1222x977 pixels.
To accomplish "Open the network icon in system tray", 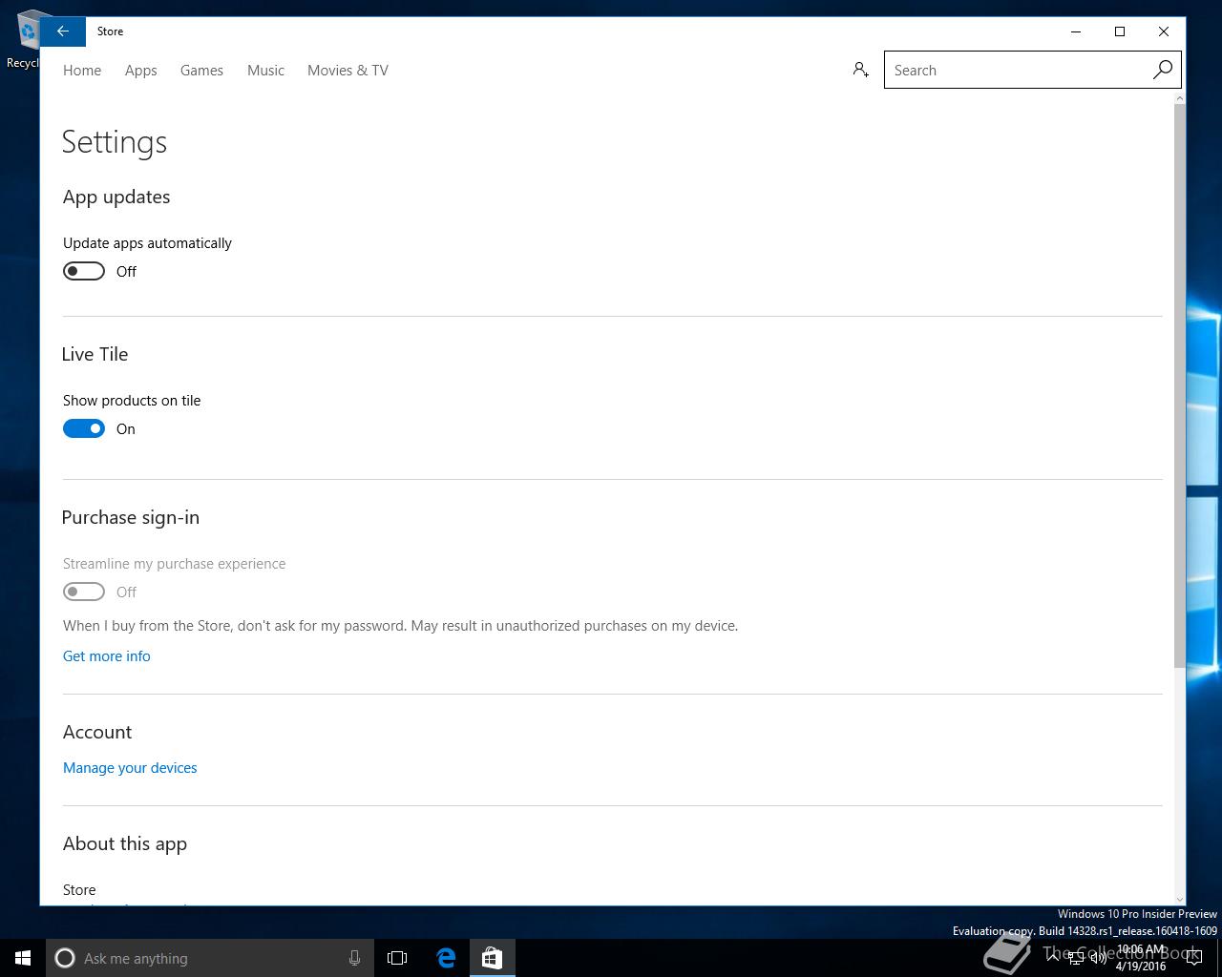I will coord(1076,959).
